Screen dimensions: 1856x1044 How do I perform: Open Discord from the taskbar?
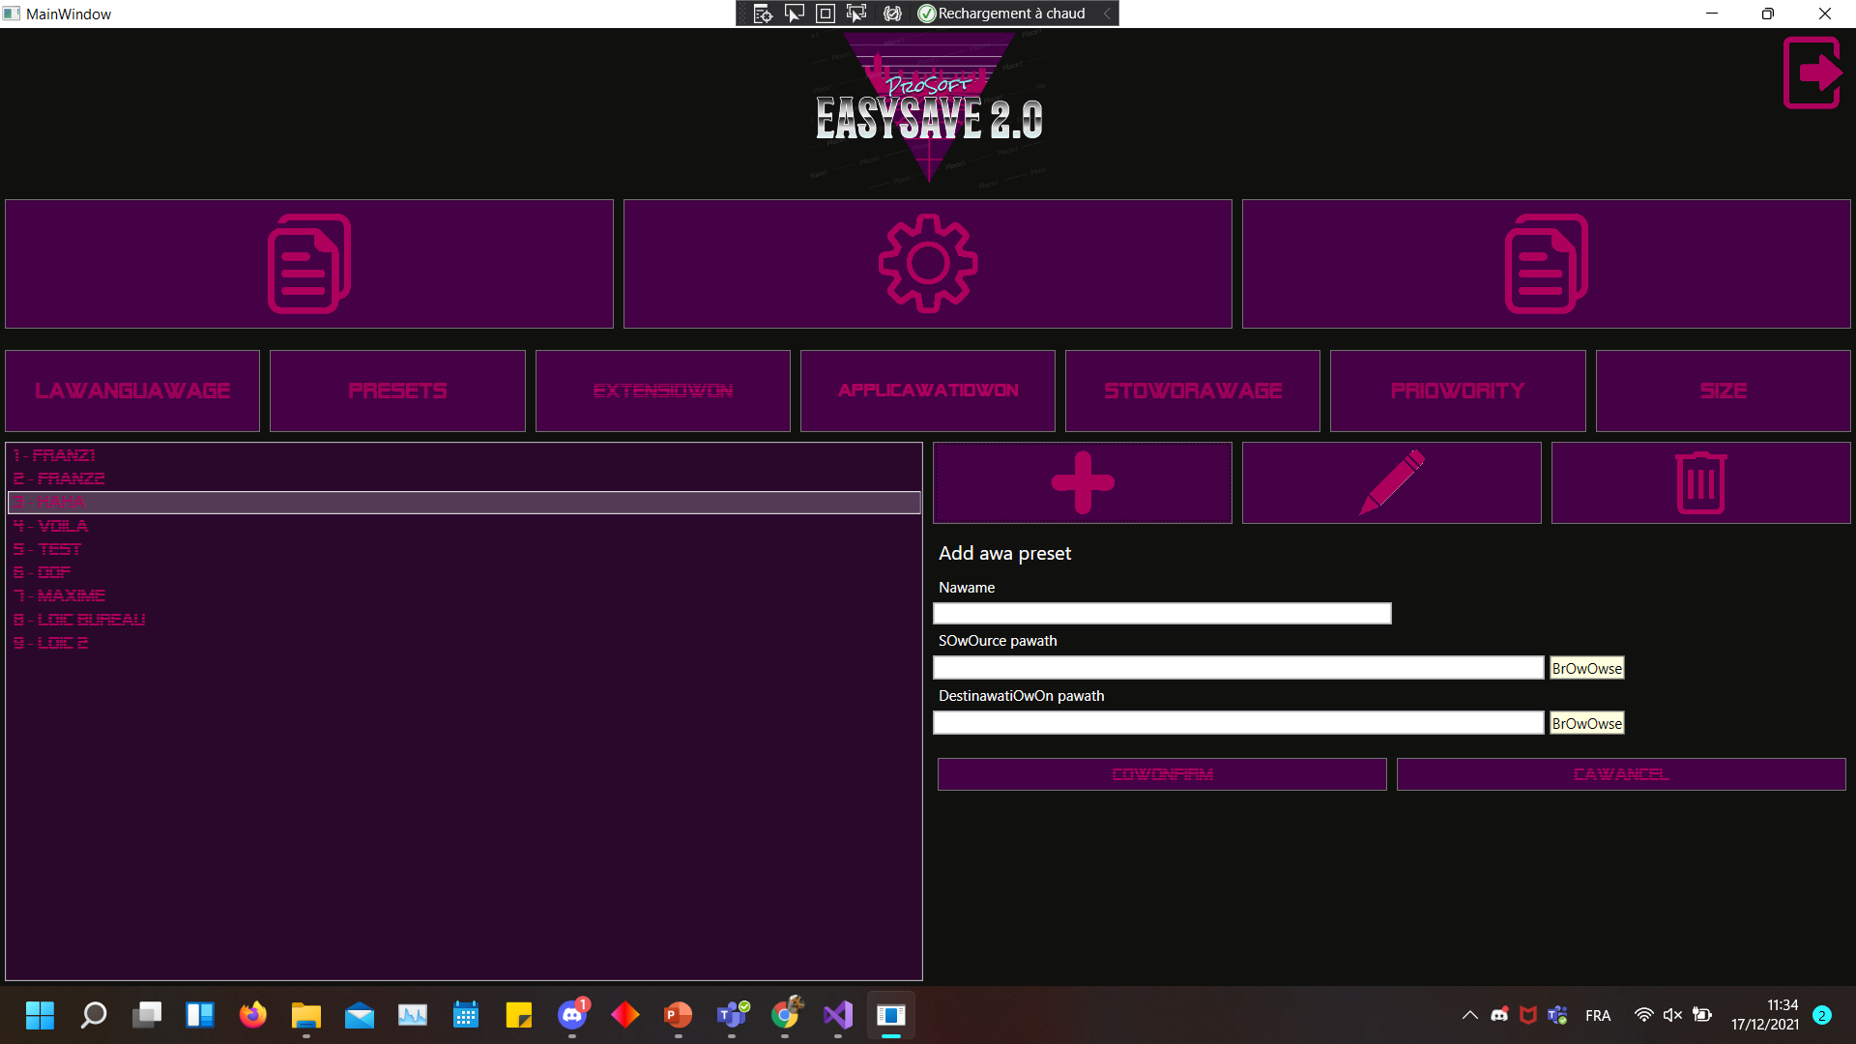click(572, 1015)
